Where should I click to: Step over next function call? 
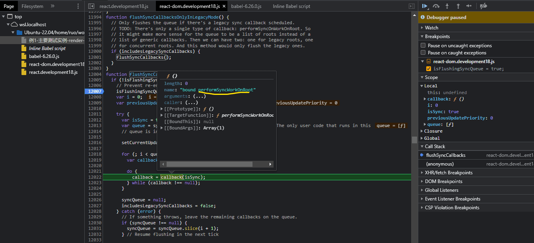pyautogui.click(x=436, y=6)
